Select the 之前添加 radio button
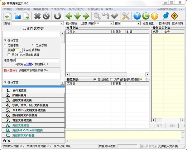The height and width of the screenshot is (150, 187). click(x=5, y=45)
